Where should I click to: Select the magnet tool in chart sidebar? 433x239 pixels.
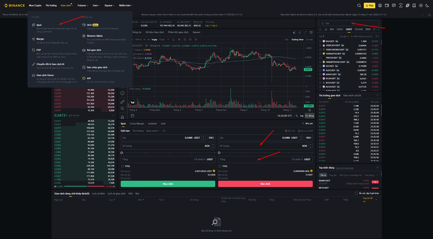122,117
